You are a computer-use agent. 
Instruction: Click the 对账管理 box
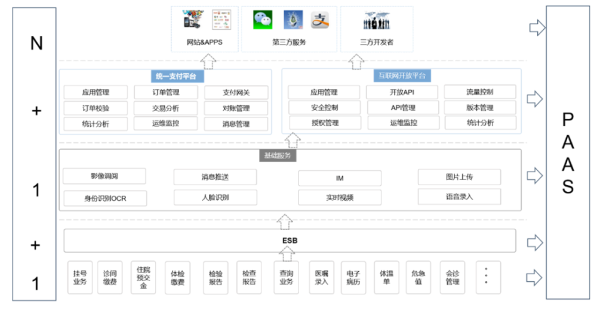coord(236,108)
